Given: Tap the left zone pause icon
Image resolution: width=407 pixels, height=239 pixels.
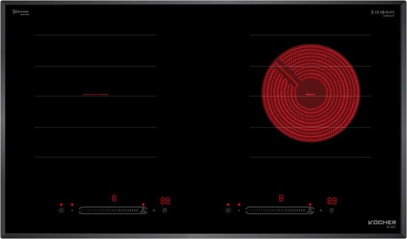Looking at the screenshot, I should (154, 211).
